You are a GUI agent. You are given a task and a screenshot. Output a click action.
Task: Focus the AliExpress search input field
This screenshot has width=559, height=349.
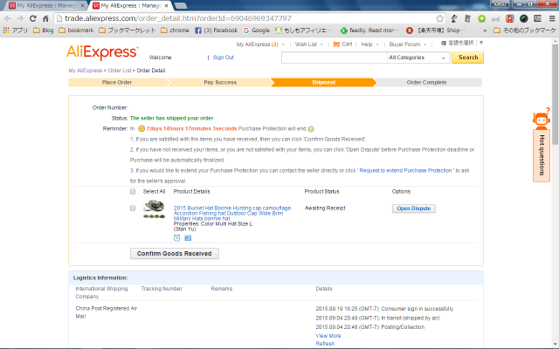[334, 58]
